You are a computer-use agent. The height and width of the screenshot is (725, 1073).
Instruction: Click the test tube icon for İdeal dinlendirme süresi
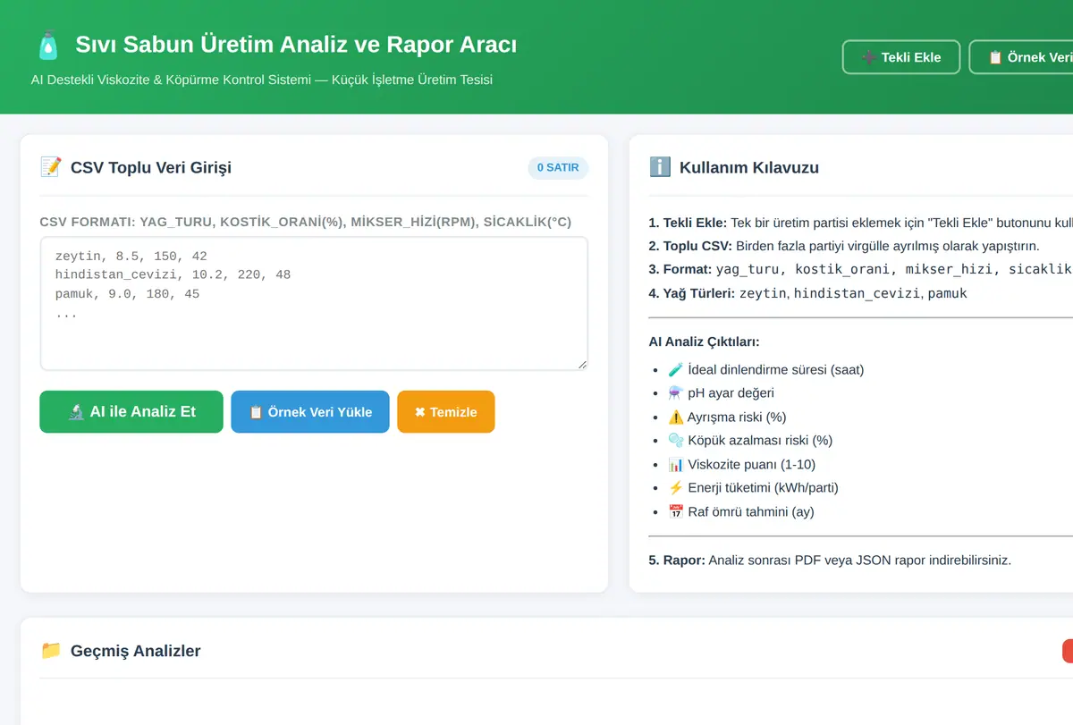coord(676,370)
